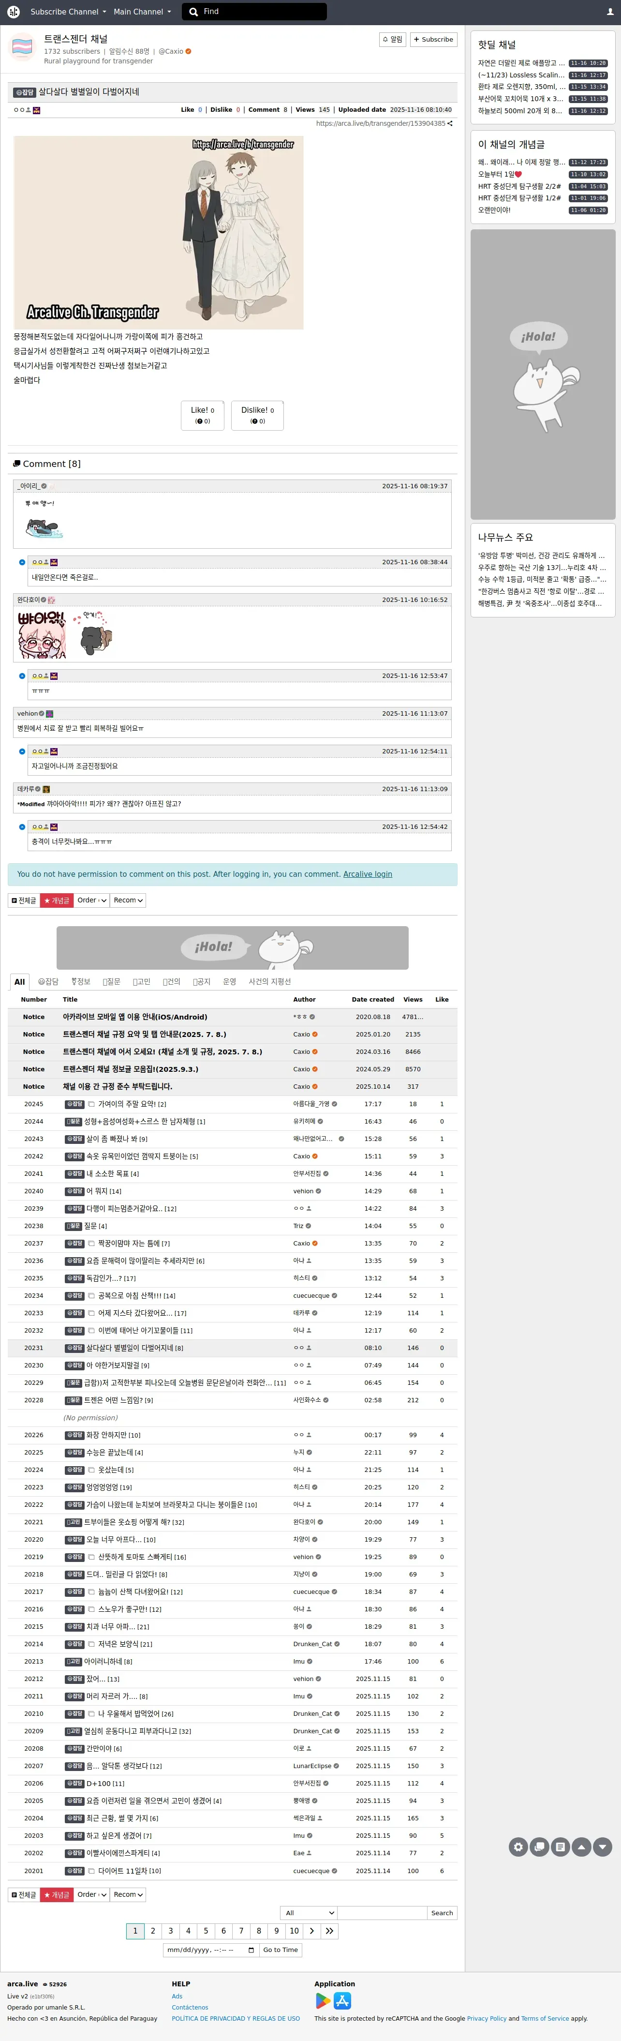
Task: Click the Go to Time button
Action: click(281, 1950)
